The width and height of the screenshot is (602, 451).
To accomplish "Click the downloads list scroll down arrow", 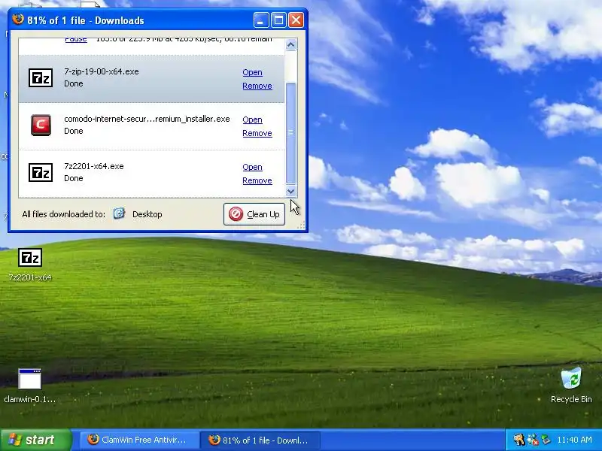I will [291, 191].
